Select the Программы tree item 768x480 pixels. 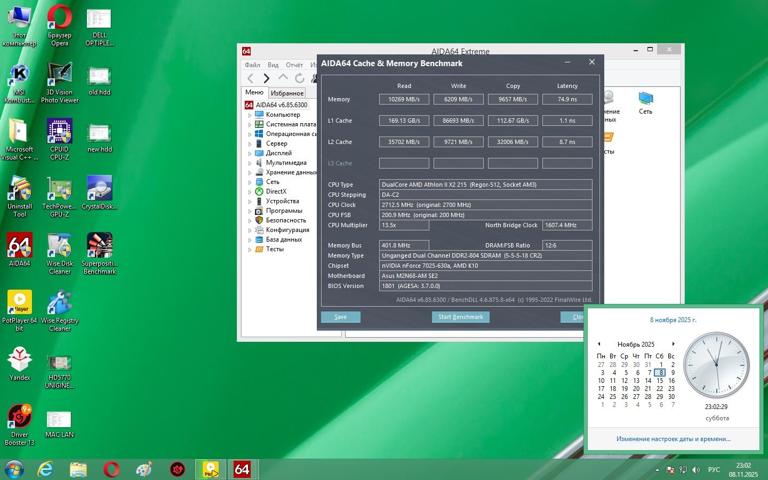pyautogui.click(x=284, y=211)
